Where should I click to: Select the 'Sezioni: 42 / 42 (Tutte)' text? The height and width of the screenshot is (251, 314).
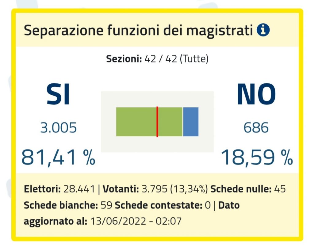(x=157, y=59)
